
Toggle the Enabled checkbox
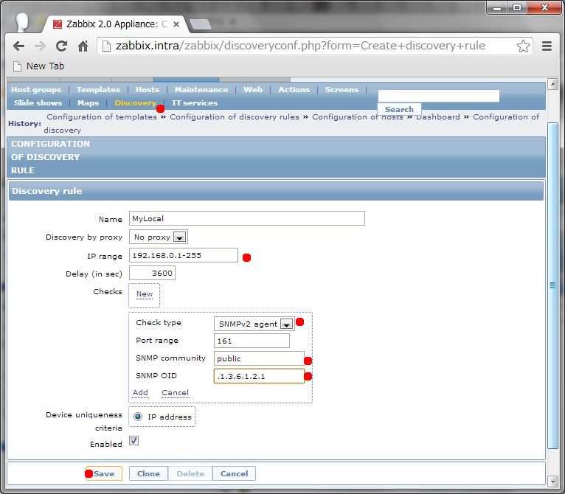pyautogui.click(x=134, y=441)
